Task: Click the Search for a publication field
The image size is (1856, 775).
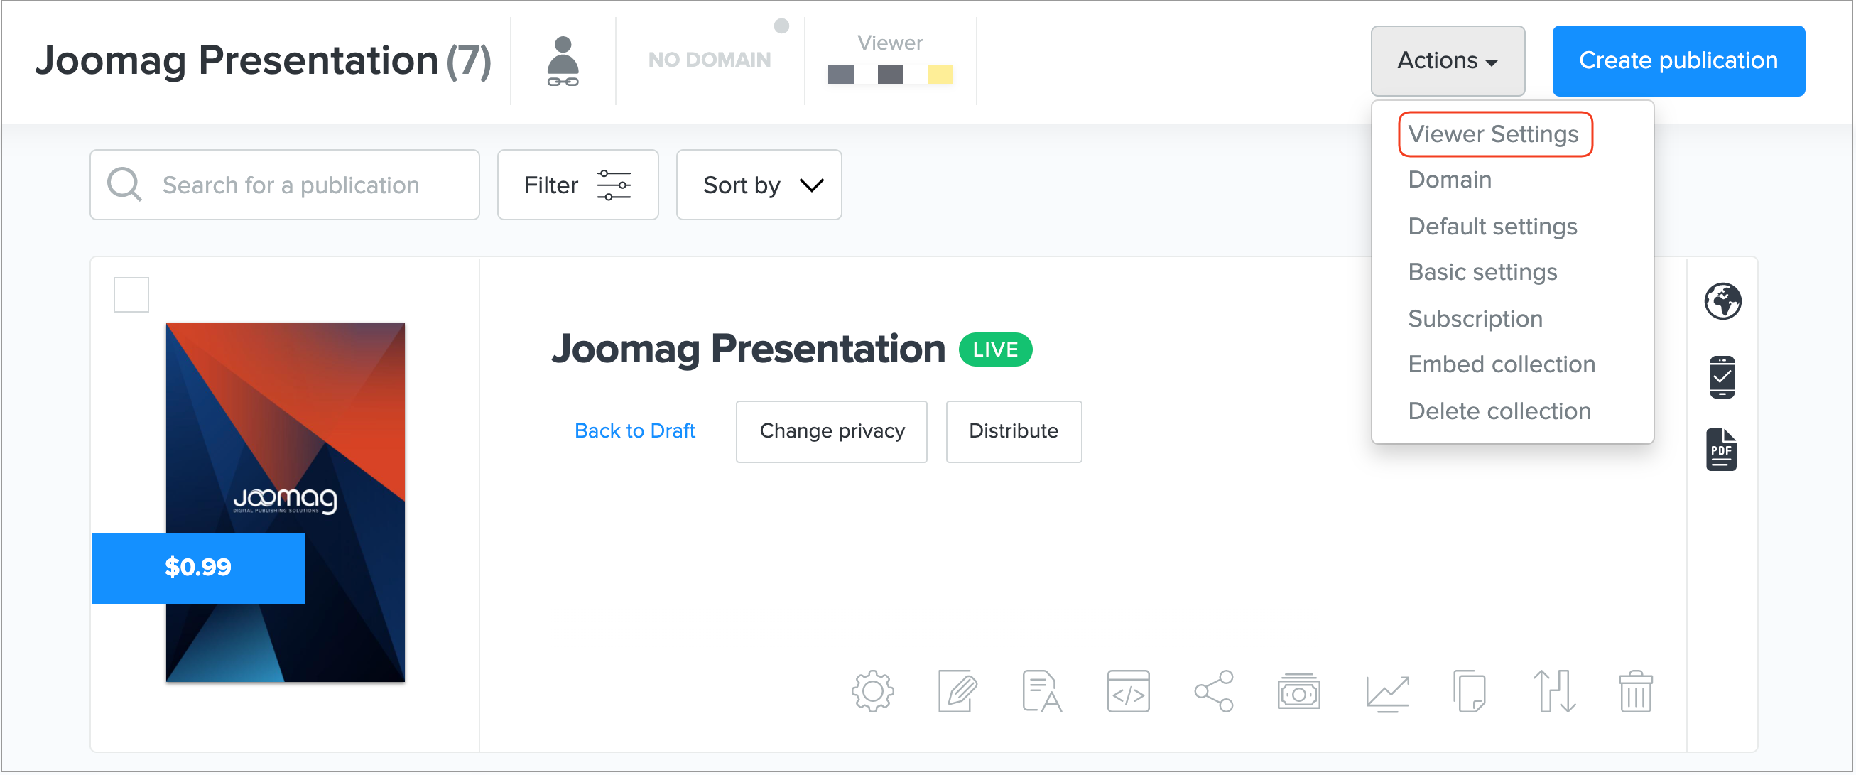Action: [290, 185]
